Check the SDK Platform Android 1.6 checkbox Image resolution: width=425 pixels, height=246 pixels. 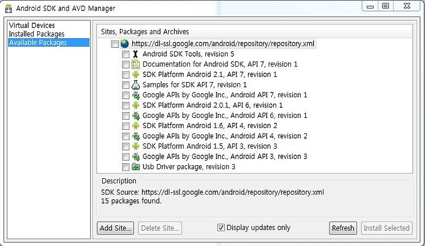pos(126,126)
